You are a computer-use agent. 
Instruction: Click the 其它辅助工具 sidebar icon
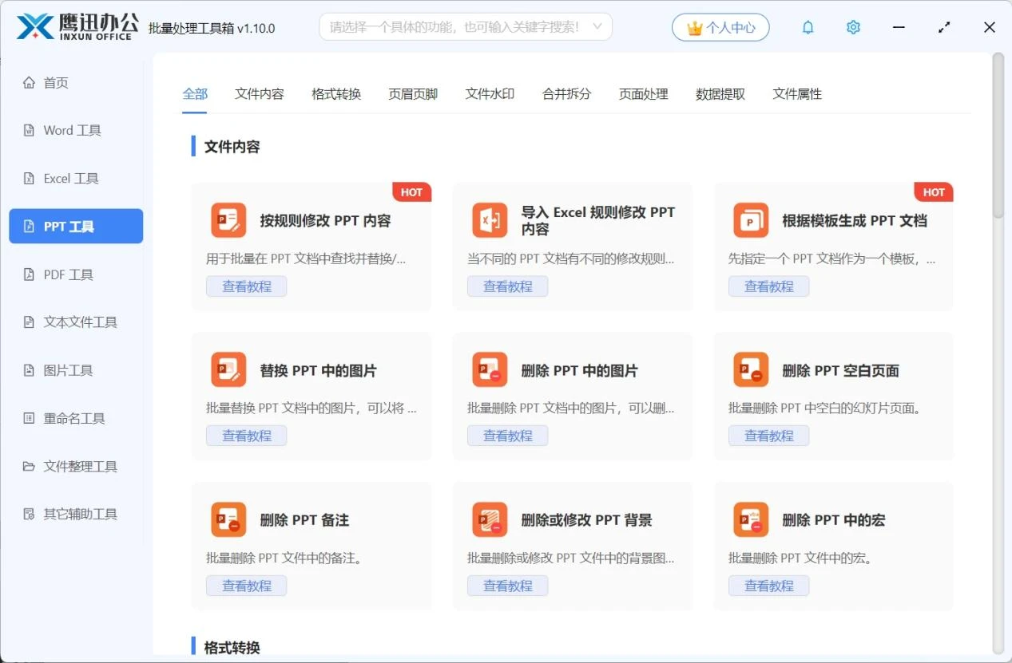pos(30,514)
